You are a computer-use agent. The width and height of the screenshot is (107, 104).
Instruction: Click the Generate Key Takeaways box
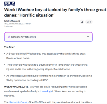coord(49,37)
